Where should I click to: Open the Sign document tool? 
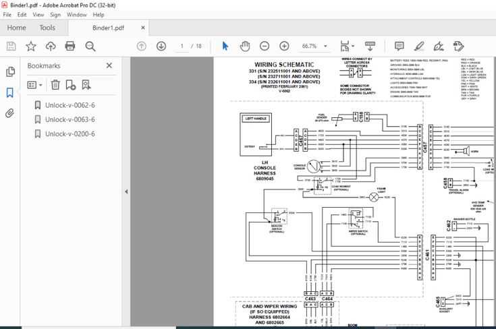(439, 46)
